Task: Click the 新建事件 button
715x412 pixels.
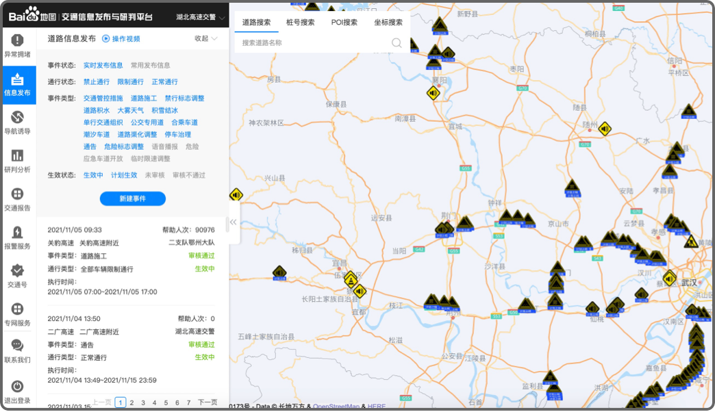Action: (x=133, y=198)
